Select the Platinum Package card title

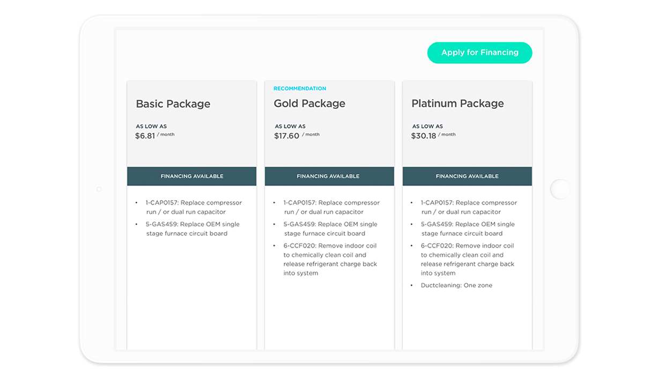point(457,103)
